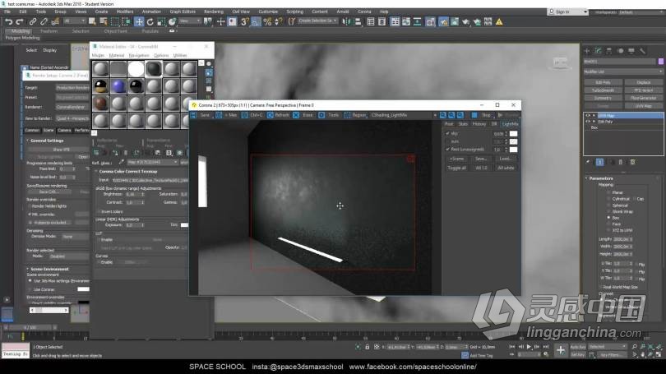Open the Modifier List dropdown
Viewport: 666px width, 374px height.
pos(622,72)
